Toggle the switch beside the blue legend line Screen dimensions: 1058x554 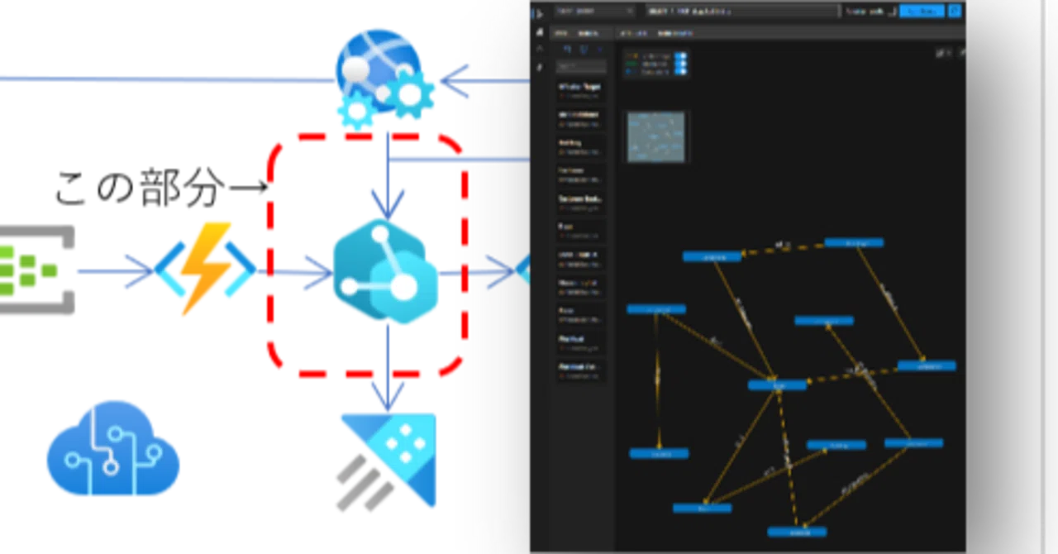tap(680, 72)
